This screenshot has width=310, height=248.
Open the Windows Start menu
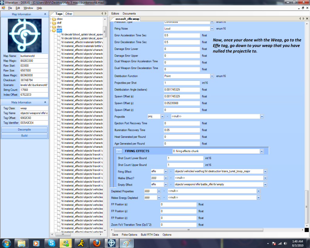(x=6, y=243)
